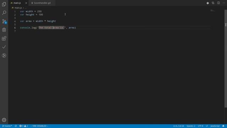The image size is (227, 128).
Task: Click 'console' on line 6
Action: 25,28
